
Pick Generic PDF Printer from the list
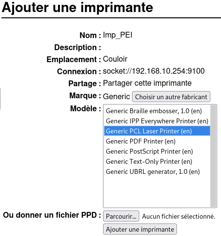pos(157,141)
